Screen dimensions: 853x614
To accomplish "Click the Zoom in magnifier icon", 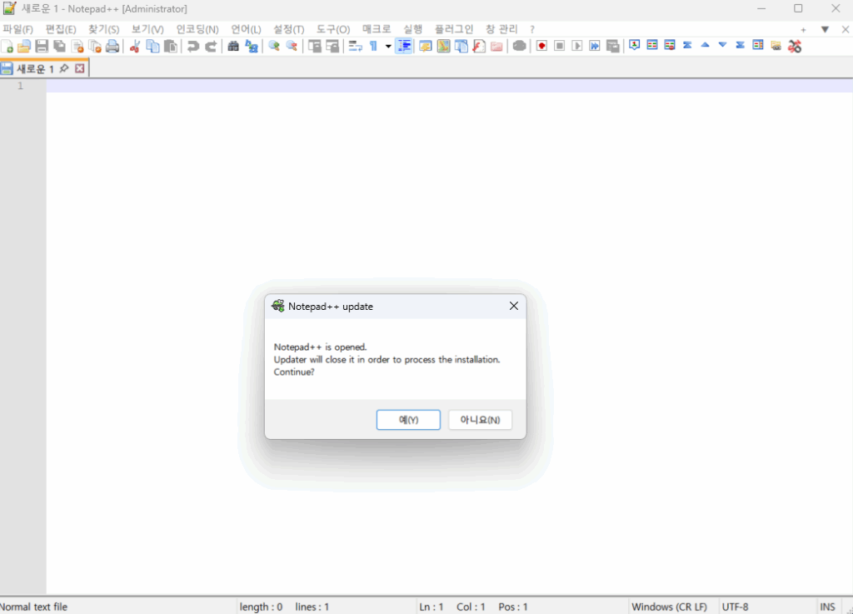I will pos(273,46).
